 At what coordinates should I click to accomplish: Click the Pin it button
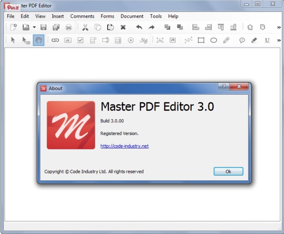coord(13,8)
